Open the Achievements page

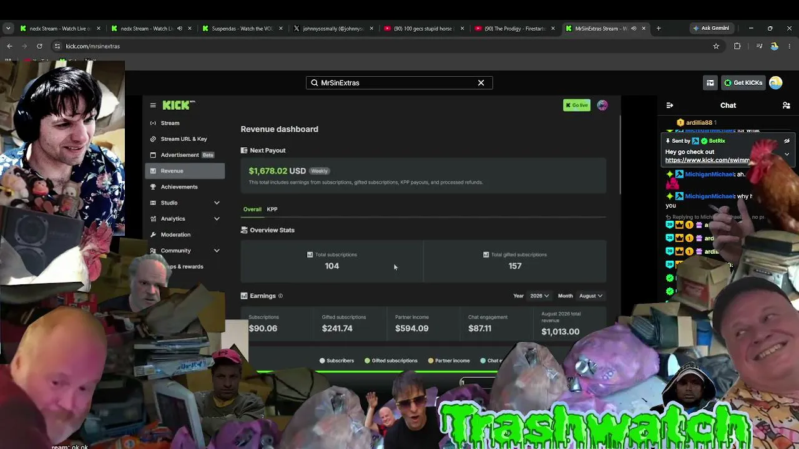(x=185, y=187)
